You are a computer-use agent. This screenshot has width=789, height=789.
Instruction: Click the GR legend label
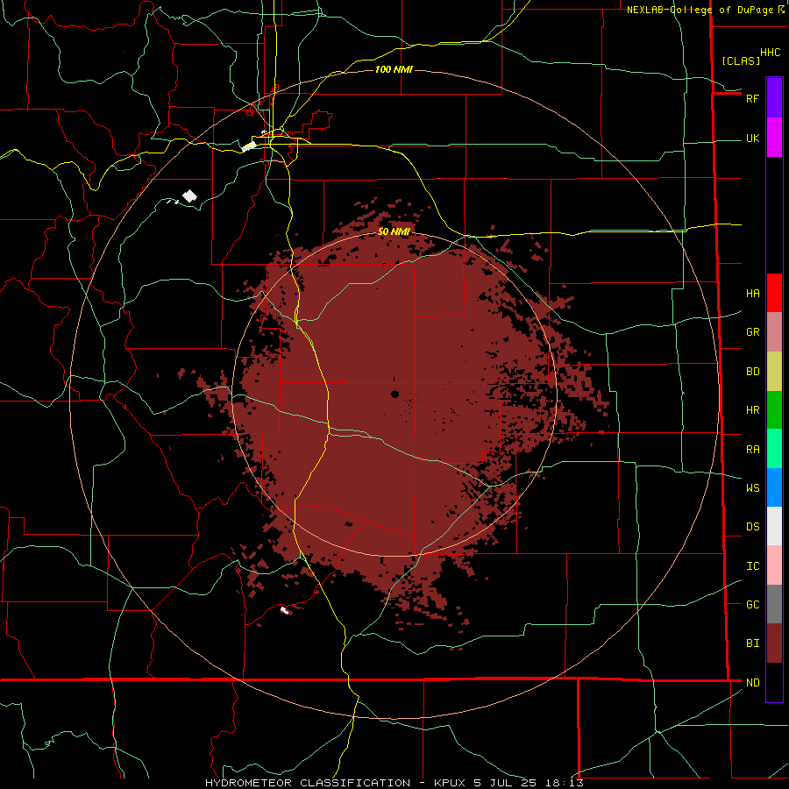(x=752, y=332)
